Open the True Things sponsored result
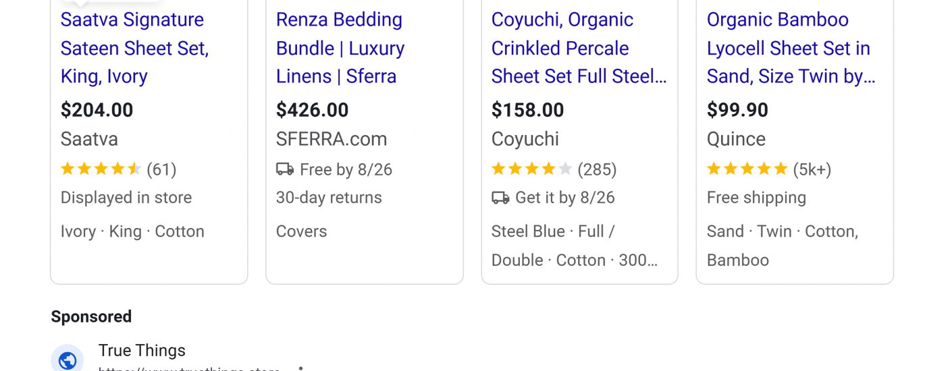Viewport: 925px width, 371px height. pyautogui.click(x=142, y=351)
